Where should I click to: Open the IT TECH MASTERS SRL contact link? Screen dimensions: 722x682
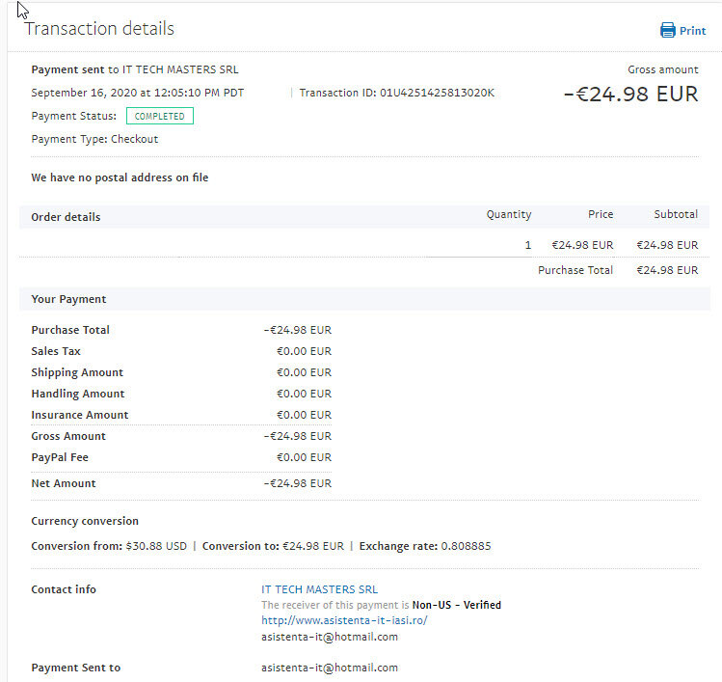[319, 589]
